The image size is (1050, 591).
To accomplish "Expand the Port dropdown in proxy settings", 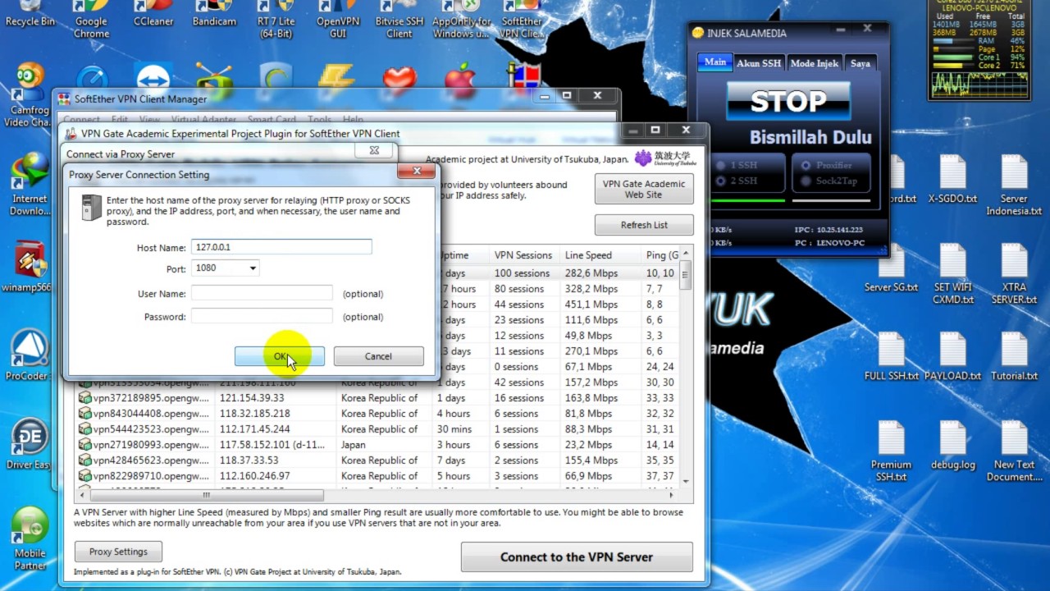I will (253, 268).
